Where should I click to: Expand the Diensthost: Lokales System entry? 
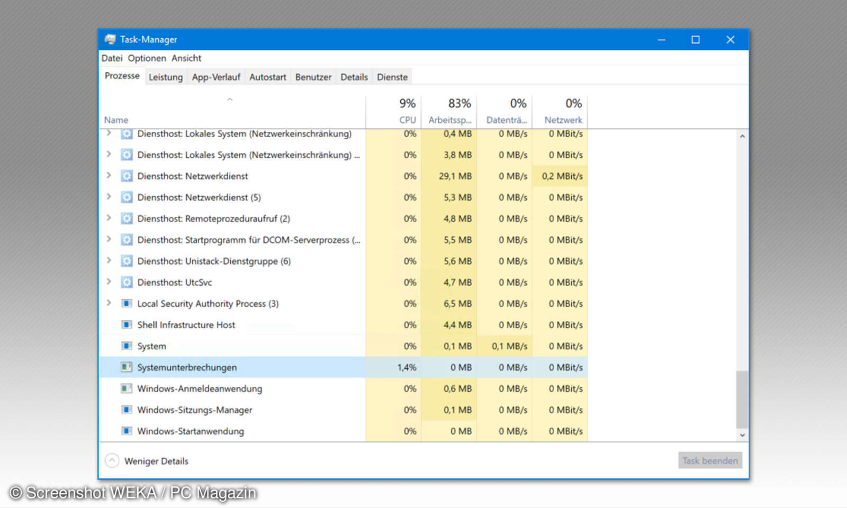[109, 134]
